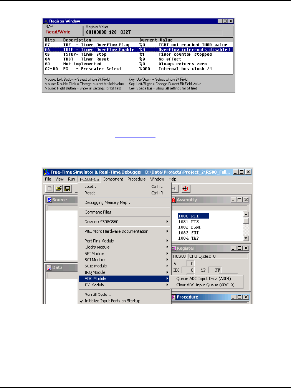291x388 pixels.
Task: Select assembly line 1081 RTS
Action: [188, 222]
